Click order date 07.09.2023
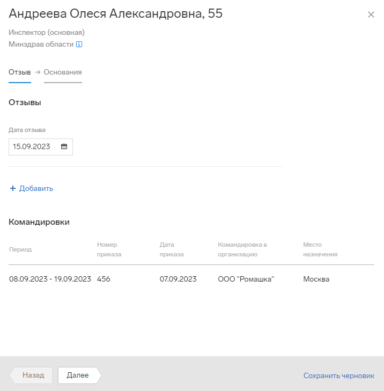Viewport: 384px width, 391px height. [x=178, y=279]
